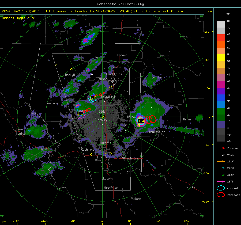Click the Annot: tops (km) label
This screenshot has width=241, height=225.
[x=19, y=18]
